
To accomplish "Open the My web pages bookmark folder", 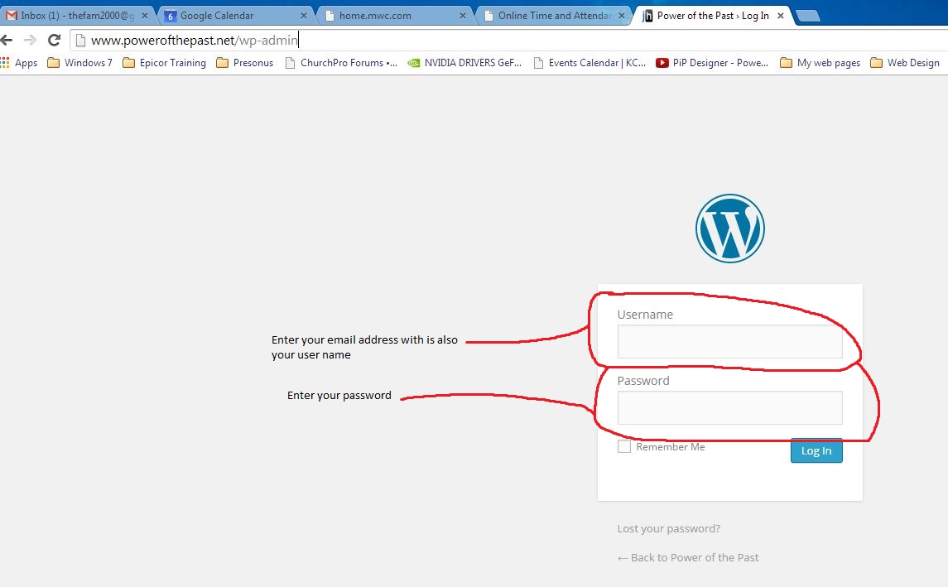I will 820,63.
